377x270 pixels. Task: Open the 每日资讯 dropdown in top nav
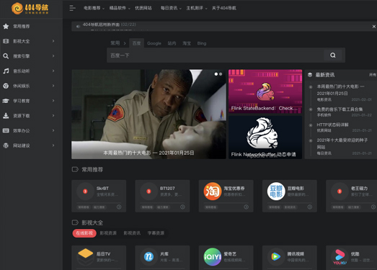[171, 8]
